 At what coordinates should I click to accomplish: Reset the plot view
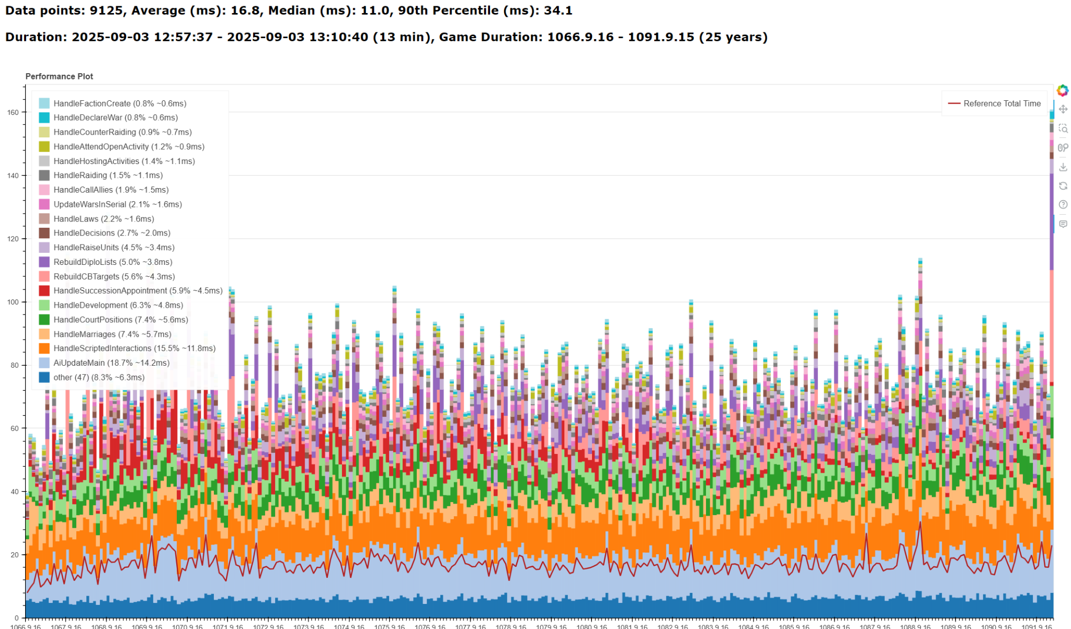click(x=1063, y=186)
